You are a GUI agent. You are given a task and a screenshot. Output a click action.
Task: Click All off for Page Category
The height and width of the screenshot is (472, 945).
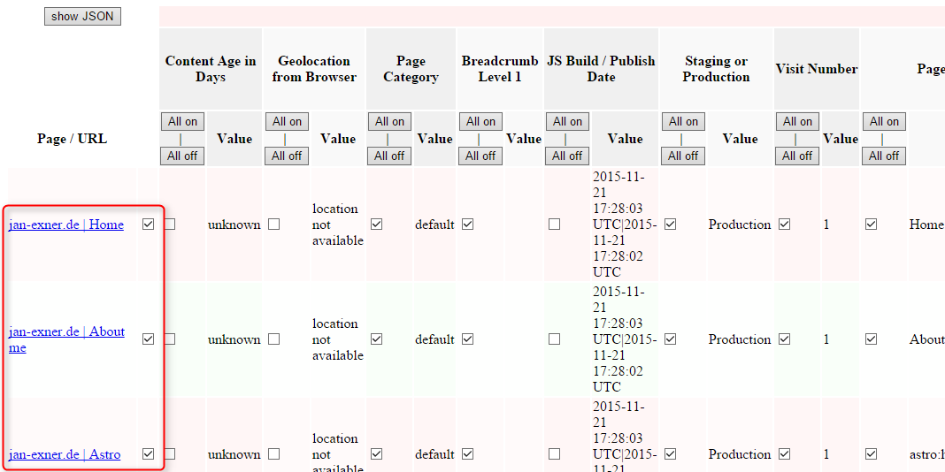coord(389,156)
